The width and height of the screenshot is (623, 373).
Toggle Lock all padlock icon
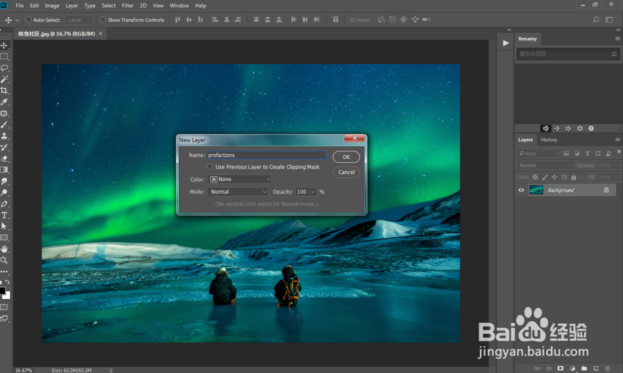pyautogui.click(x=574, y=177)
